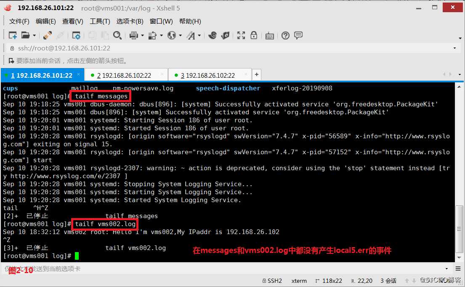
Task: Click the Font A icon
Action: (191, 36)
